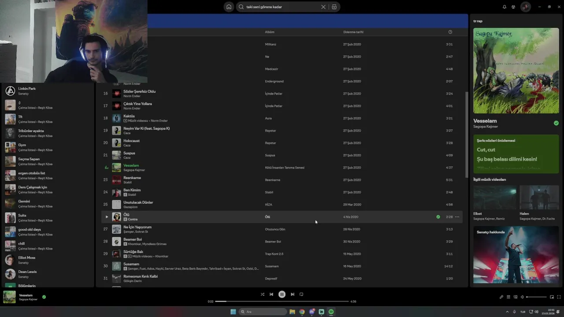Screen dimensions: 564x317
Task: Open more options for the Ölü track
Action: point(457,217)
